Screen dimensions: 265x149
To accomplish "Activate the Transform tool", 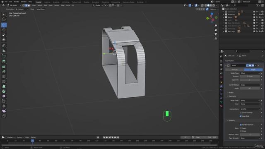I will pyautogui.click(x=4, y=40).
